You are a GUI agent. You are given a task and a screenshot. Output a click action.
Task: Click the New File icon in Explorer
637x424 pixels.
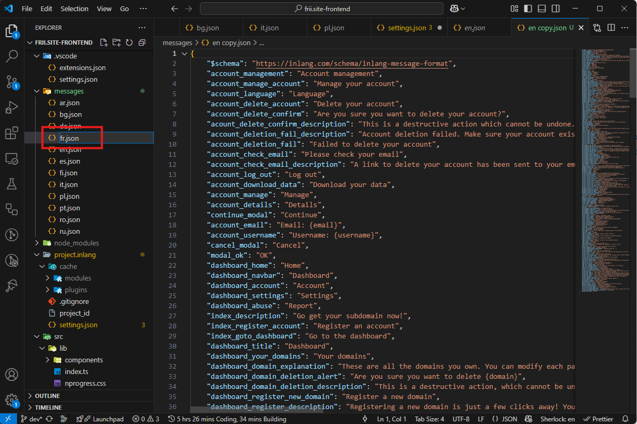104,42
